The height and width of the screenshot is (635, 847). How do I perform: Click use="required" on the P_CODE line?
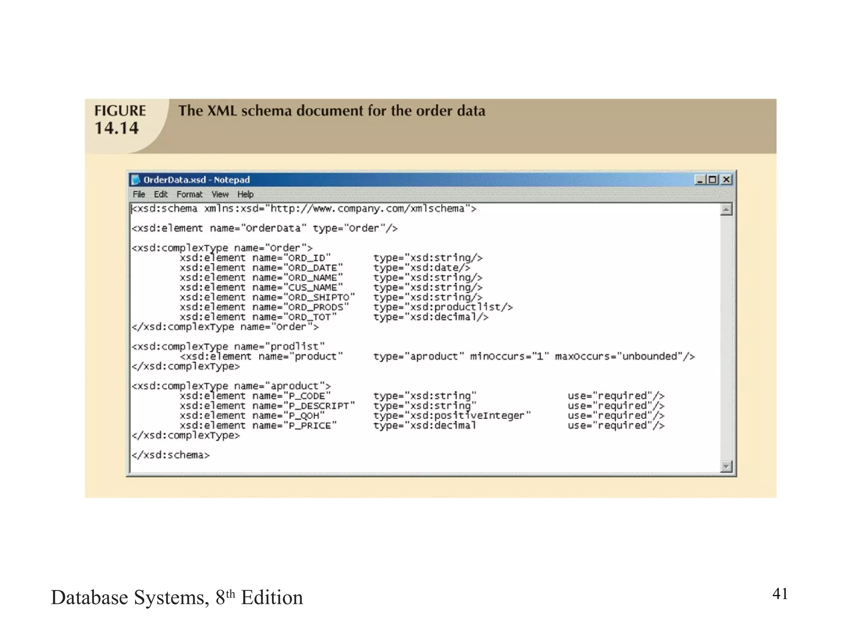pyautogui.click(x=610, y=396)
